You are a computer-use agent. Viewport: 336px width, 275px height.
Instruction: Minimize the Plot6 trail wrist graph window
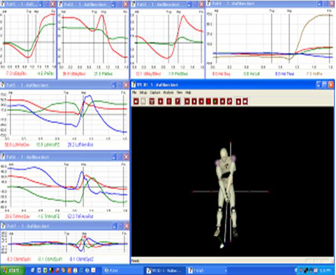[x=114, y=157]
